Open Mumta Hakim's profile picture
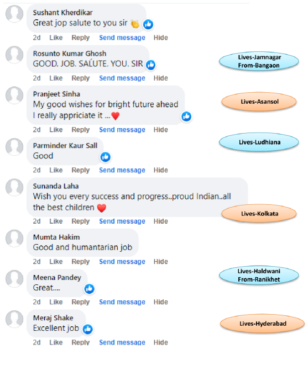 (x=14, y=239)
